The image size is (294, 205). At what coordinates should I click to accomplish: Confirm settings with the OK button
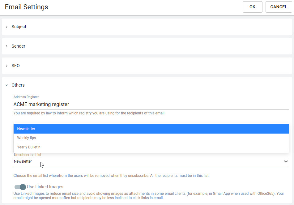pyautogui.click(x=252, y=7)
